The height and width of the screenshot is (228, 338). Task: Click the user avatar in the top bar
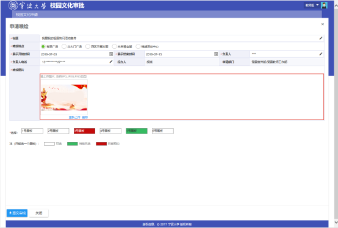click(324, 5)
